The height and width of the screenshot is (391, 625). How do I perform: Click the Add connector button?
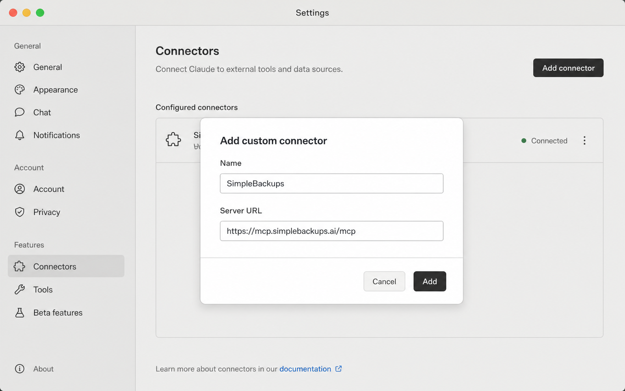click(x=568, y=68)
